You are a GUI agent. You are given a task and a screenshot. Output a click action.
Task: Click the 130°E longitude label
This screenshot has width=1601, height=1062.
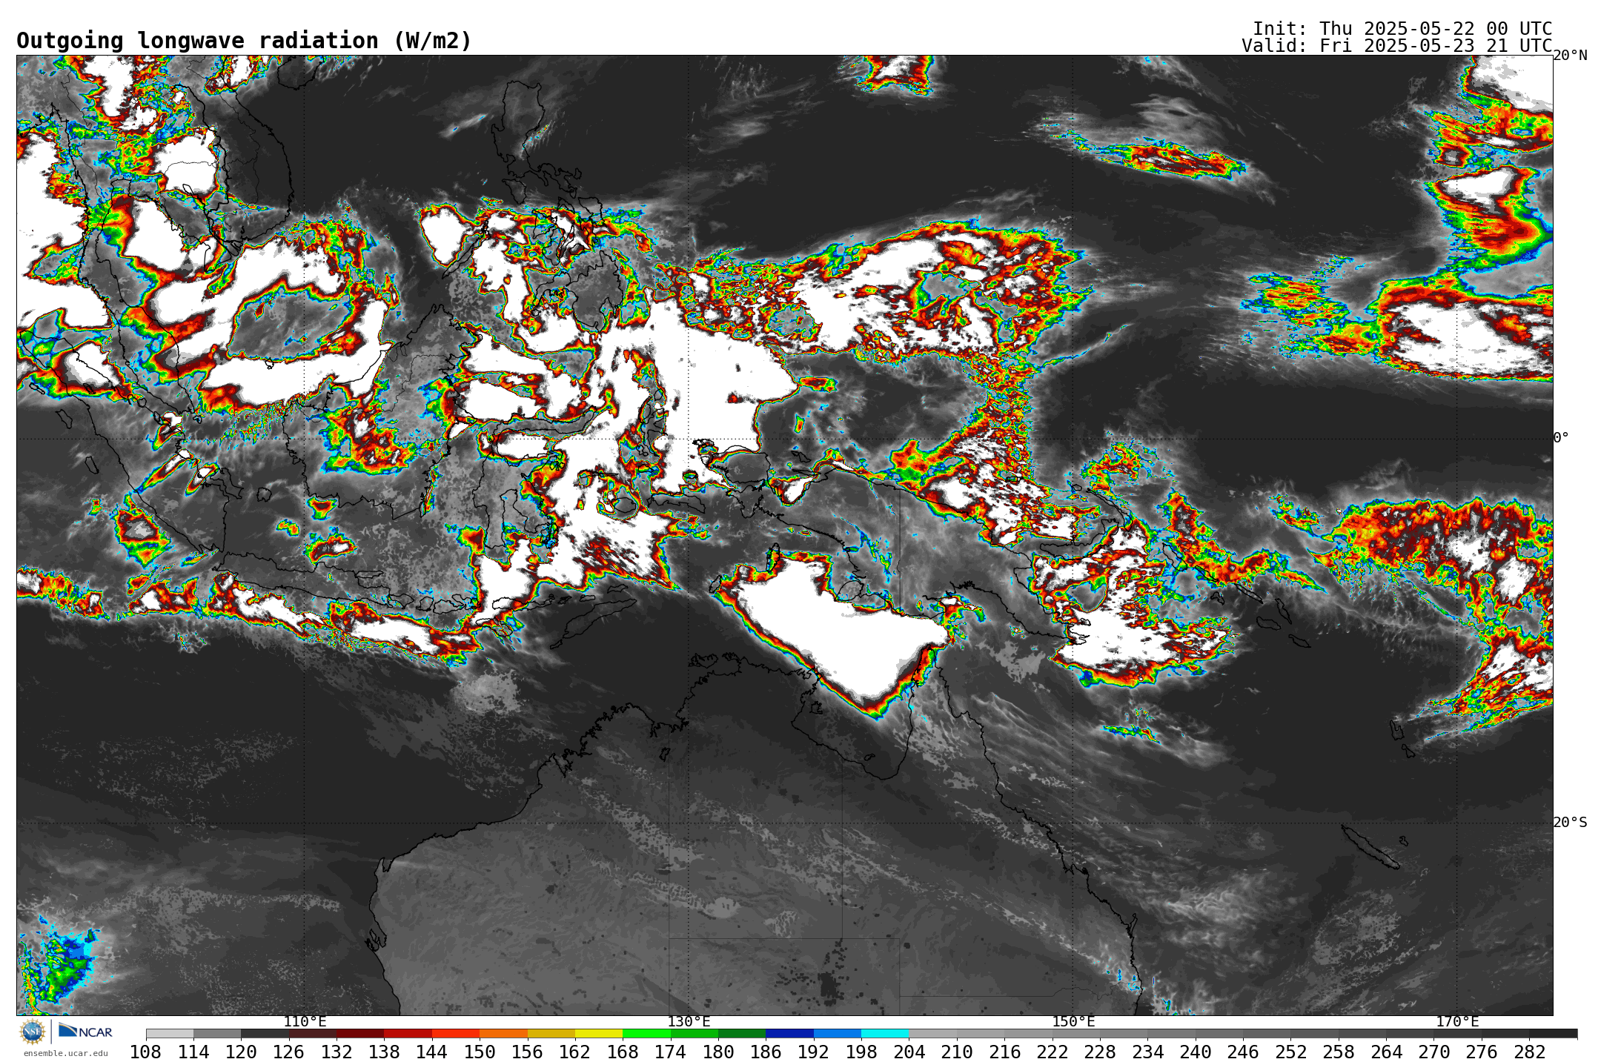(x=689, y=1022)
